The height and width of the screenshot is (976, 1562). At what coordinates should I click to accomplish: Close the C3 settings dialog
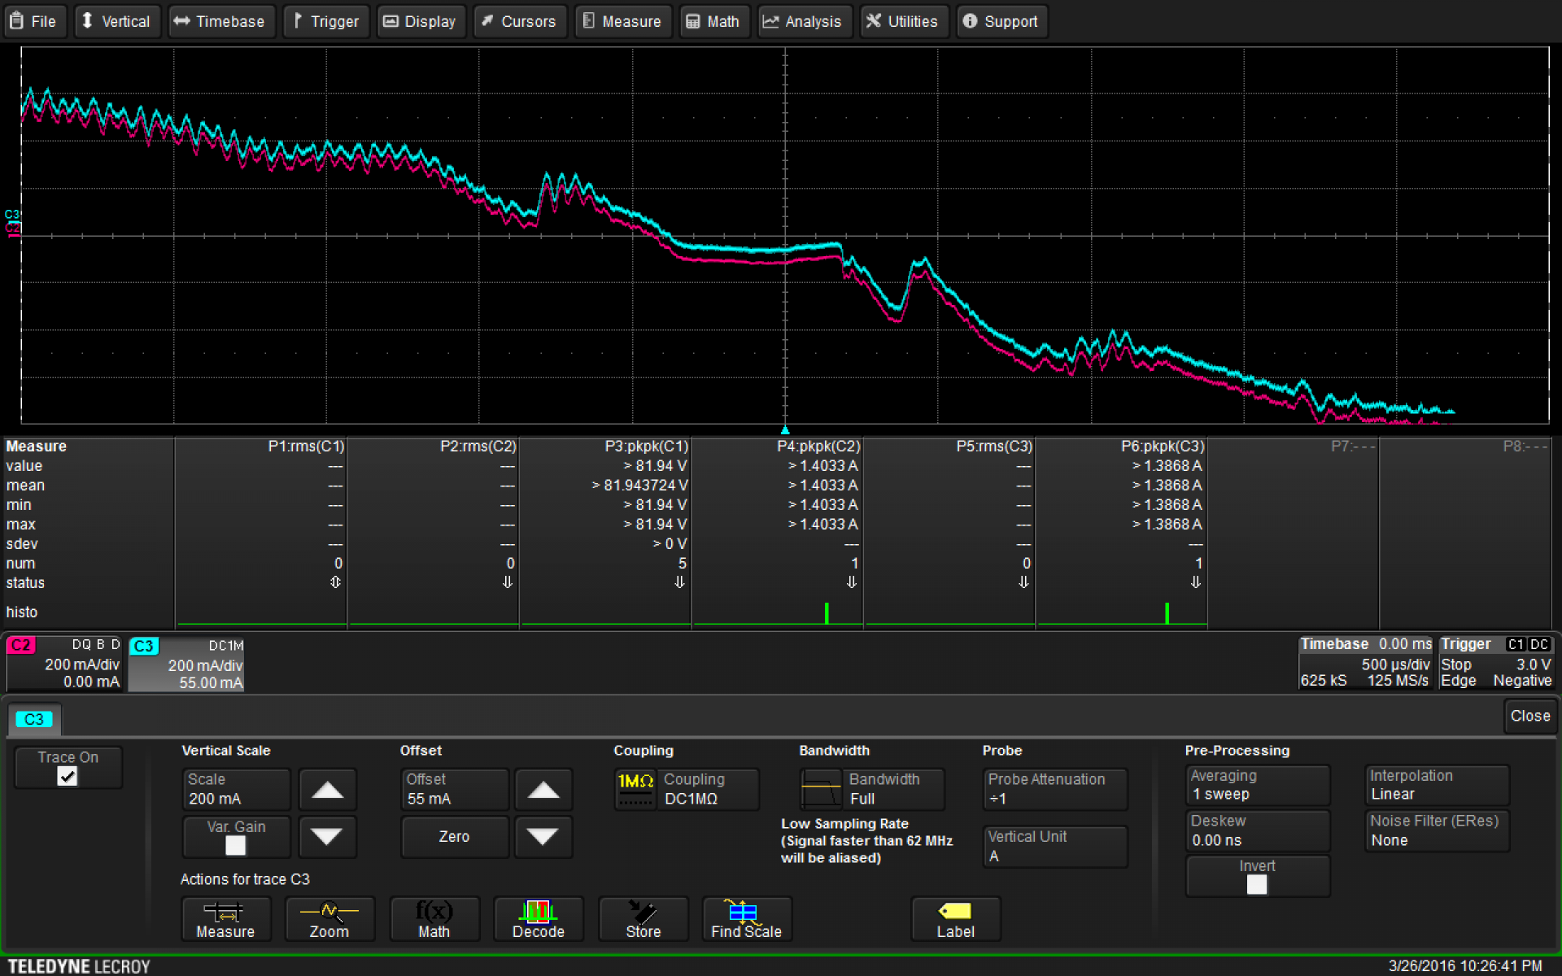click(x=1529, y=716)
